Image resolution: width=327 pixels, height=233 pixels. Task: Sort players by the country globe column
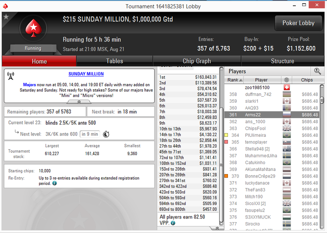(286, 80)
